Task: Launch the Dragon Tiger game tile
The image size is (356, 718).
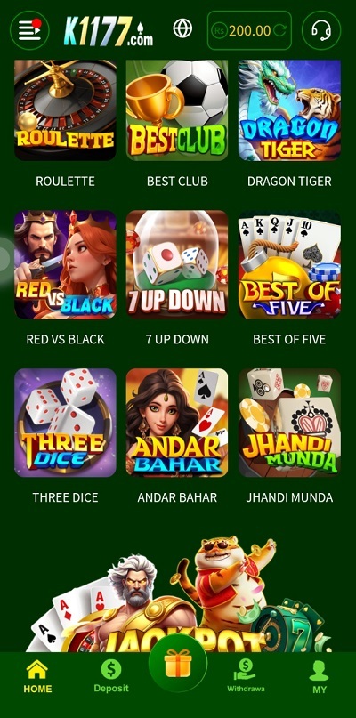Action: (289, 110)
